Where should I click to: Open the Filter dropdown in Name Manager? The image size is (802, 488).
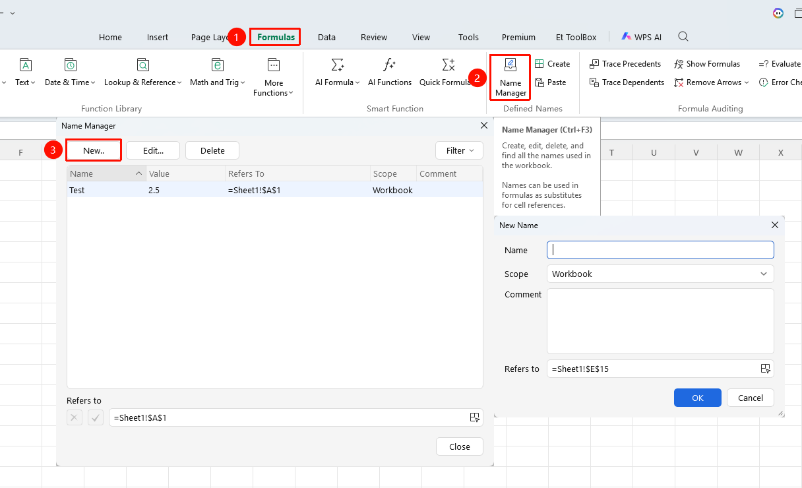point(459,150)
